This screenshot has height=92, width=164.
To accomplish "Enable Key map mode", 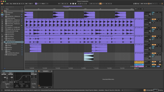I will [138, 4].
